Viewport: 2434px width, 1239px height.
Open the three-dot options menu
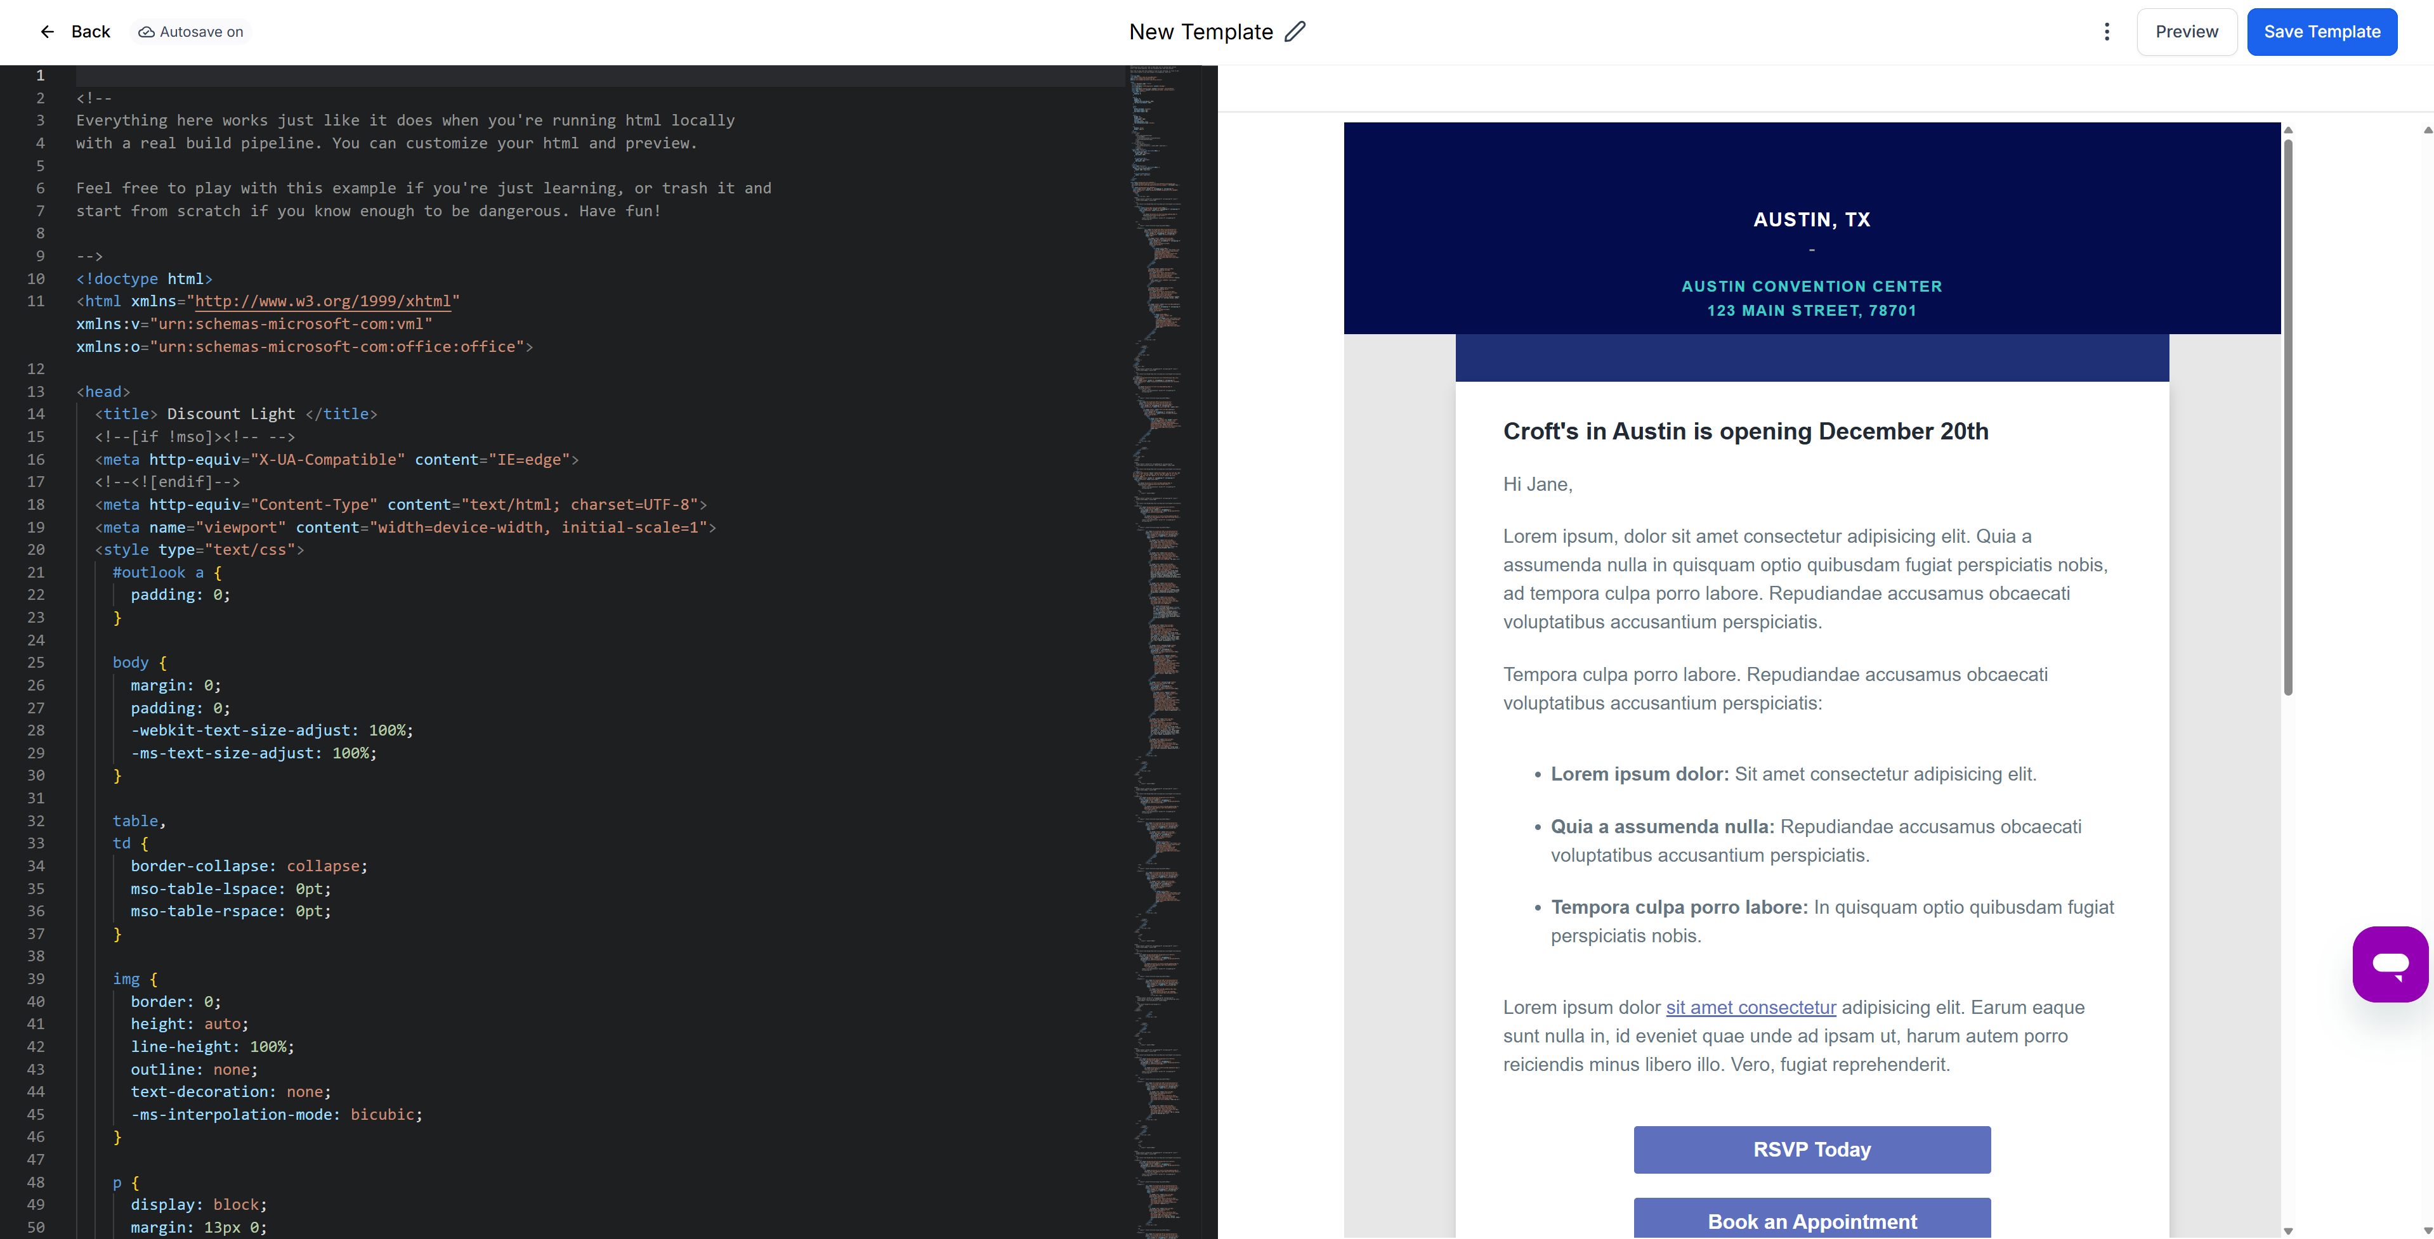(2107, 31)
